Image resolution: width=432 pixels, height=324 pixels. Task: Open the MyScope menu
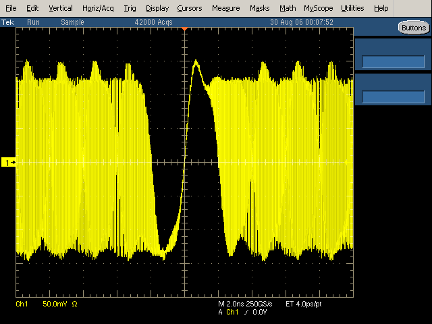pyautogui.click(x=318, y=8)
